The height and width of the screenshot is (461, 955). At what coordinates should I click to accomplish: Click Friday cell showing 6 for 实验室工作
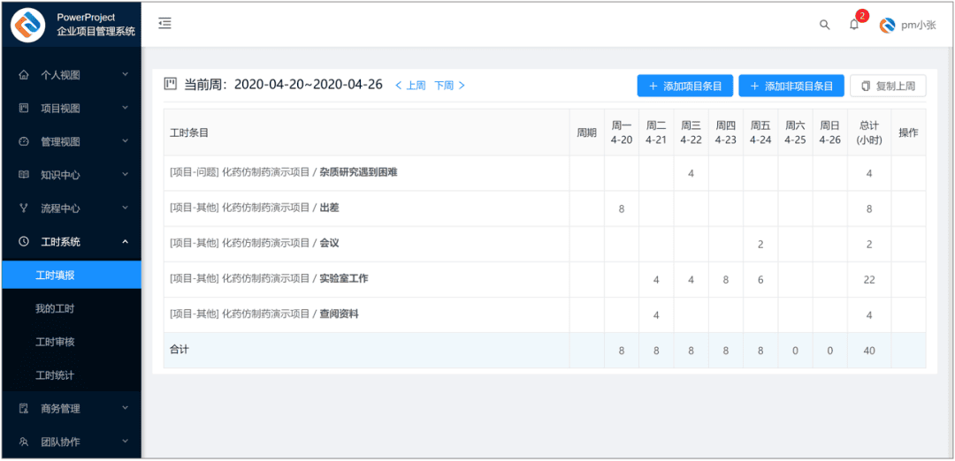[x=760, y=280]
